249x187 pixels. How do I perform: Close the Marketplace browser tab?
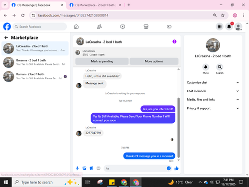click(x=120, y=5)
